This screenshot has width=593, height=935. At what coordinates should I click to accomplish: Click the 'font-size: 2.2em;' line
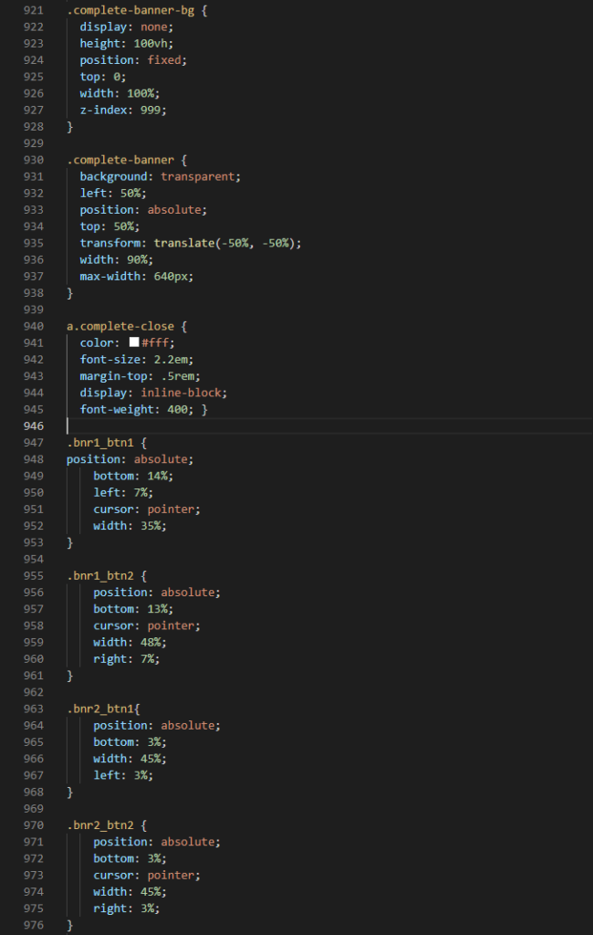137,360
